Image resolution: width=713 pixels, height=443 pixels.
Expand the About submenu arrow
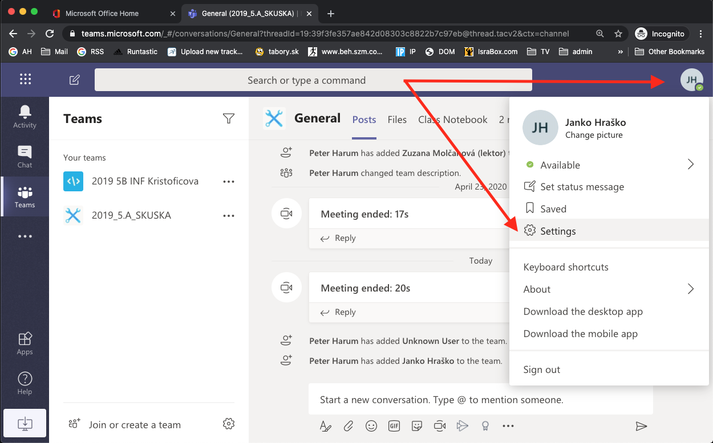690,289
